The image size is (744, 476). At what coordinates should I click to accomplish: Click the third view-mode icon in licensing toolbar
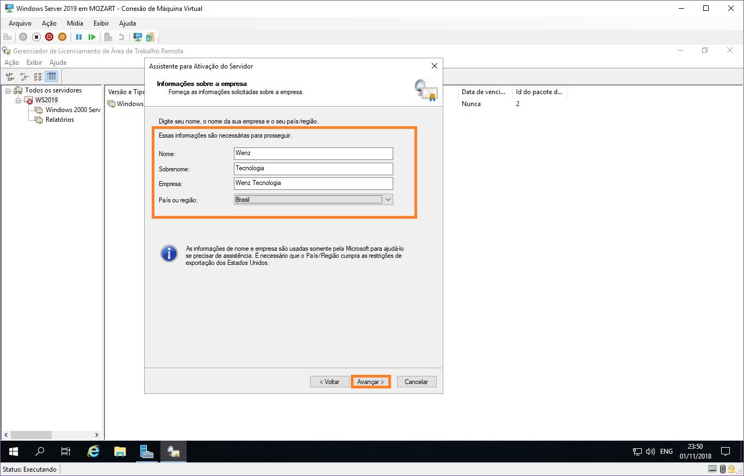[38, 76]
